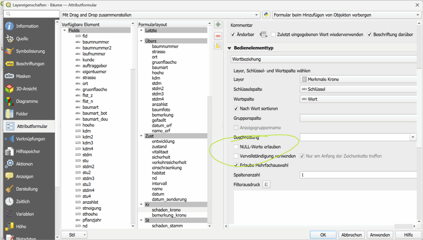Viewport: 423px width, 240px height.
Task: Go to the Verknüpfungen tab
Action: click(30, 139)
